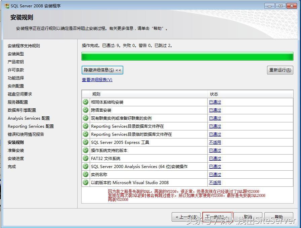Proceed with 下一步(N) button
The width and height of the screenshot is (301, 228).
tap(218, 217)
